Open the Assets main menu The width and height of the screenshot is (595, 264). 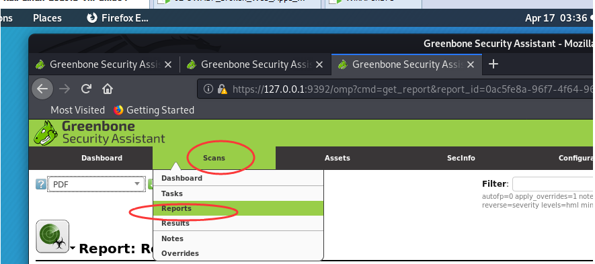[x=337, y=158]
